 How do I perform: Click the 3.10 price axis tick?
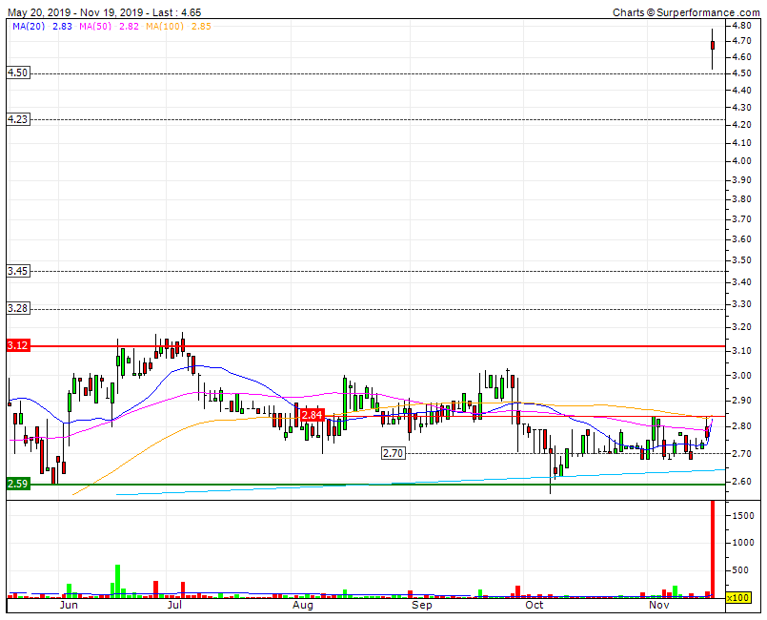click(741, 351)
